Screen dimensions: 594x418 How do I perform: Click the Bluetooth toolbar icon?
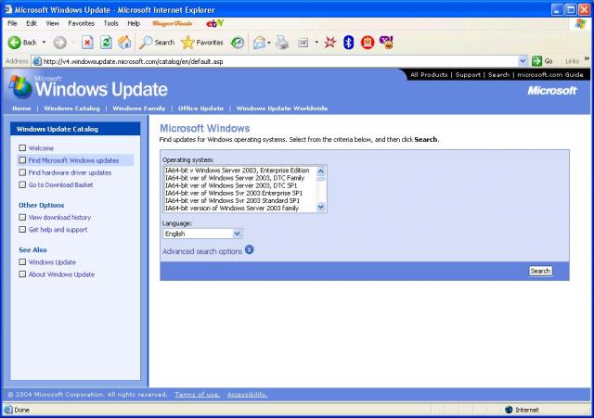(x=349, y=43)
